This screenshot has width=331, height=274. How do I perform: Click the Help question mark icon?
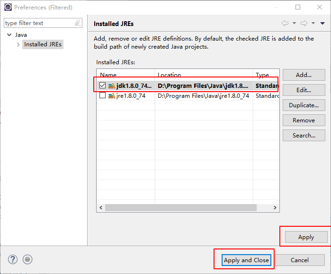(13, 259)
